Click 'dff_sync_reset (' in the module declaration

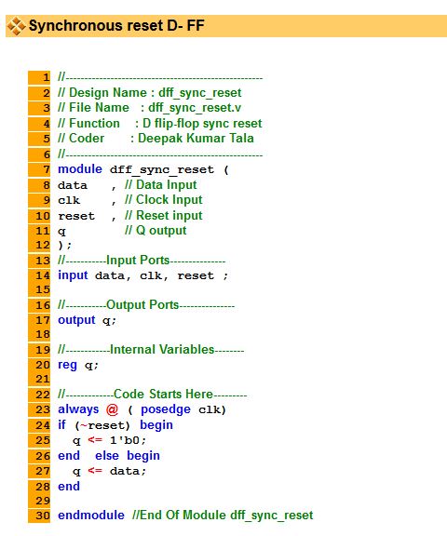(169, 169)
